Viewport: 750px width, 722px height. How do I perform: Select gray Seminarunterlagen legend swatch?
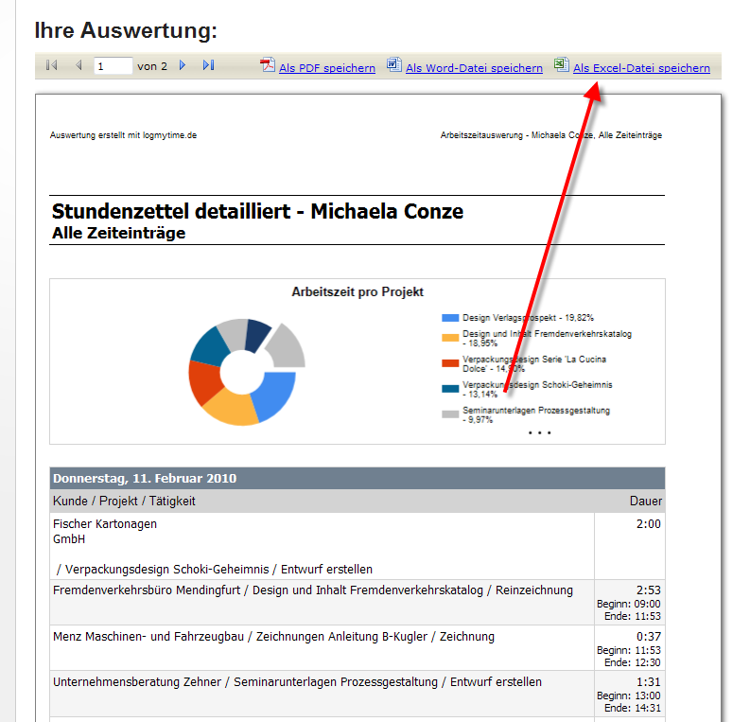click(450, 414)
